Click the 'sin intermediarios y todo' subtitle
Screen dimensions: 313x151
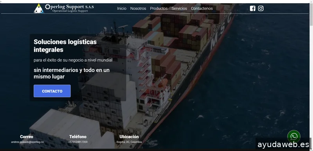tap(72, 73)
